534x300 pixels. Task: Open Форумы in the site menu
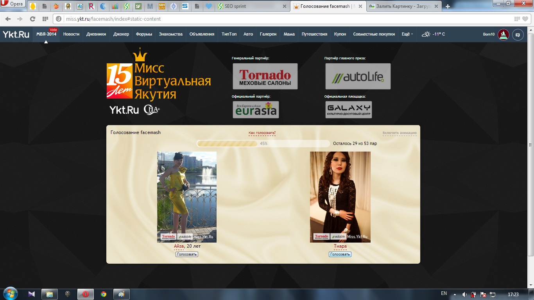(x=144, y=34)
